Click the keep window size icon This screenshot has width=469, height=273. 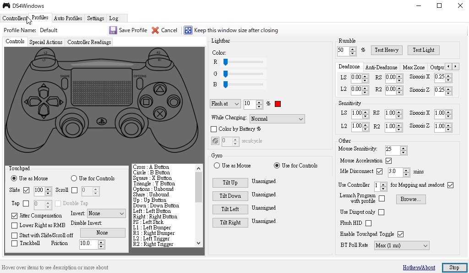pos(188,30)
